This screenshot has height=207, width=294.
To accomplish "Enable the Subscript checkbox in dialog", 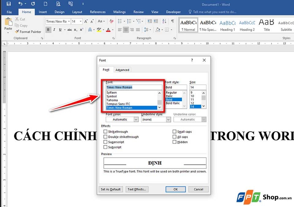I will [x=105, y=147].
